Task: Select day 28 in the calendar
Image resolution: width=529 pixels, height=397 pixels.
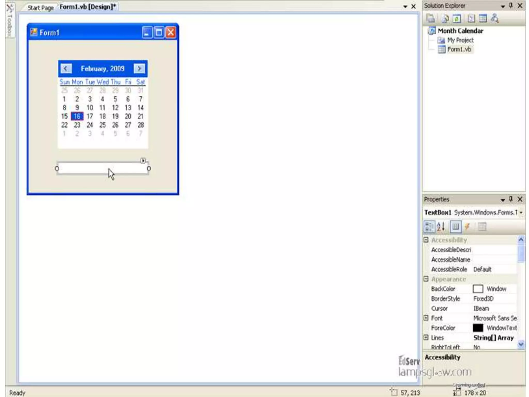Action: [x=141, y=125]
